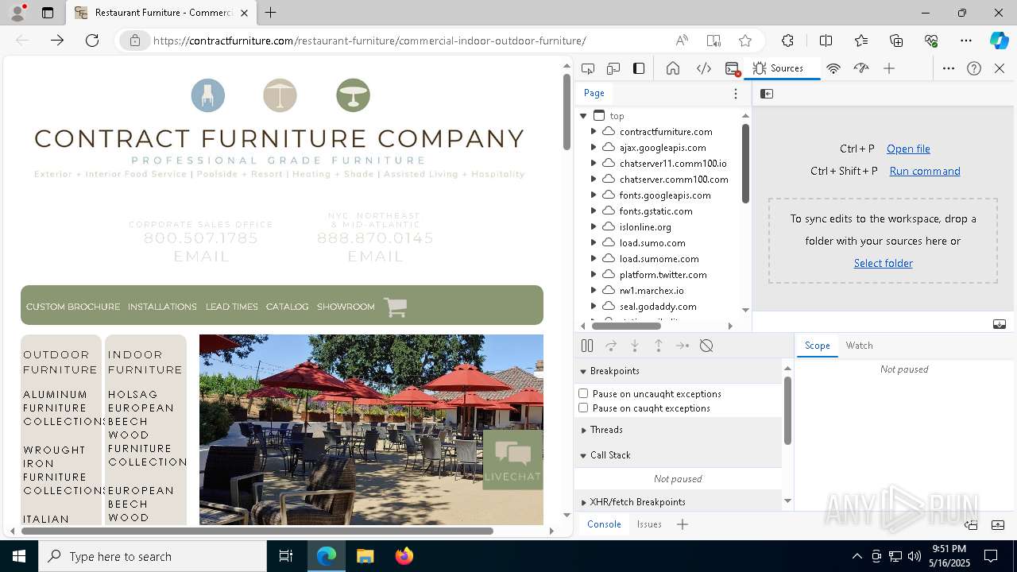Open the Elements tool code icon
This screenshot has width=1017, height=572.
click(x=703, y=68)
